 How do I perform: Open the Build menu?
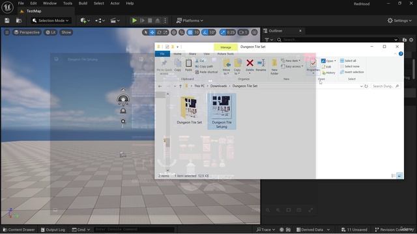pyautogui.click(x=83, y=3)
